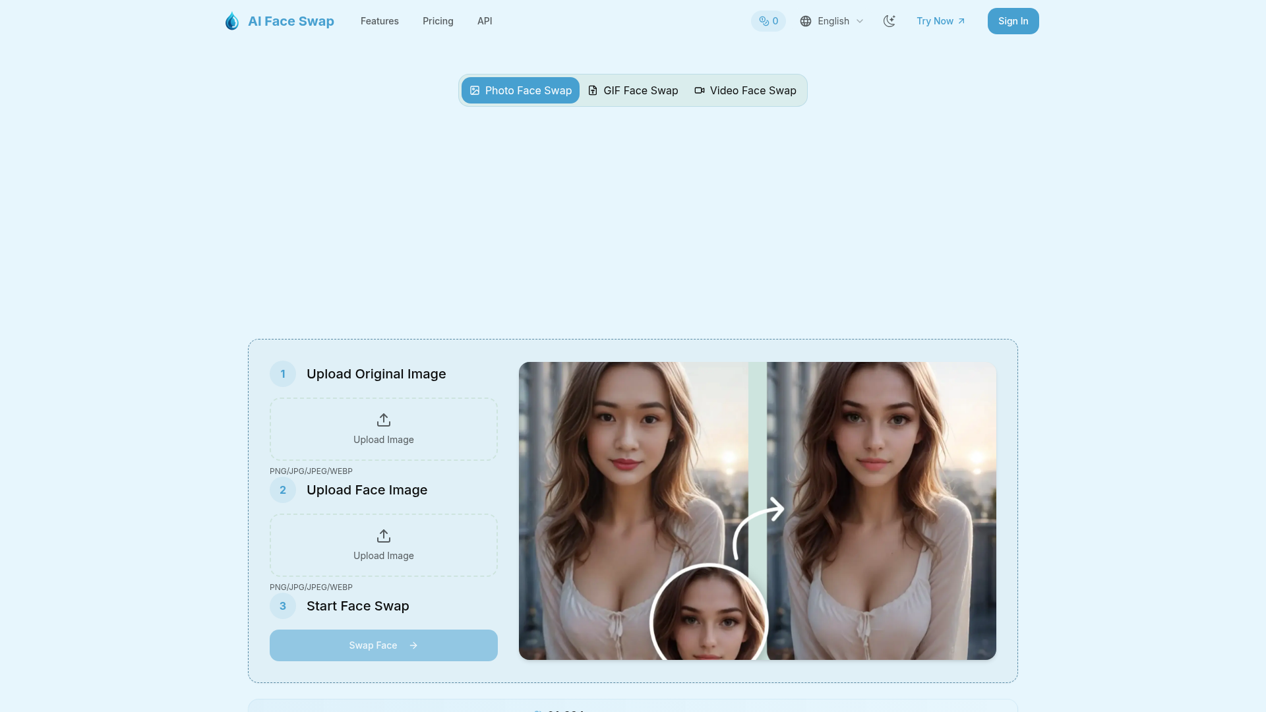Open the API menu link
1266x712 pixels.
(485, 21)
